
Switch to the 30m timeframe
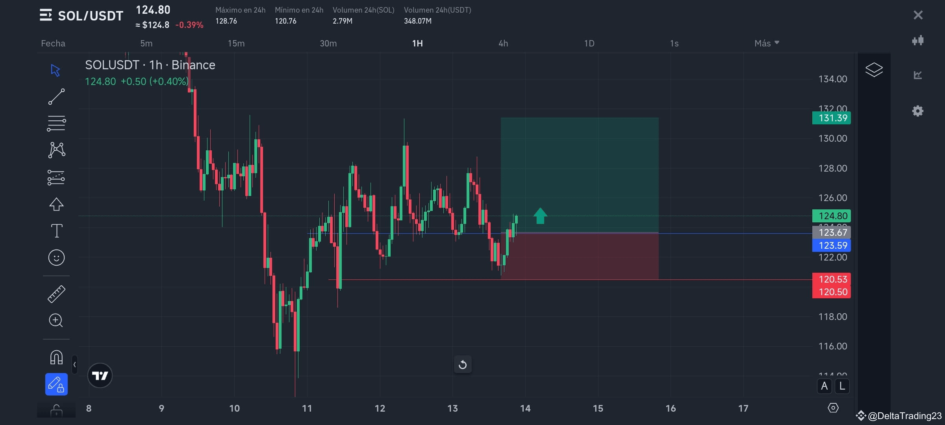pyautogui.click(x=328, y=43)
